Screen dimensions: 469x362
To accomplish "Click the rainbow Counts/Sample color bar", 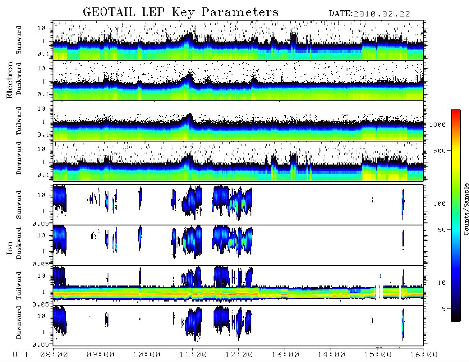I will click(x=456, y=216).
